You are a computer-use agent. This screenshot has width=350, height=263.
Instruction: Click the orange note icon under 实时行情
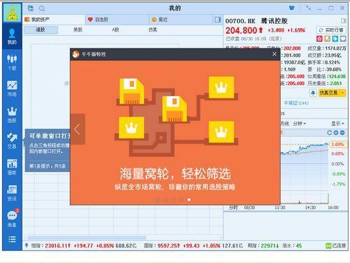pyautogui.click(x=328, y=39)
